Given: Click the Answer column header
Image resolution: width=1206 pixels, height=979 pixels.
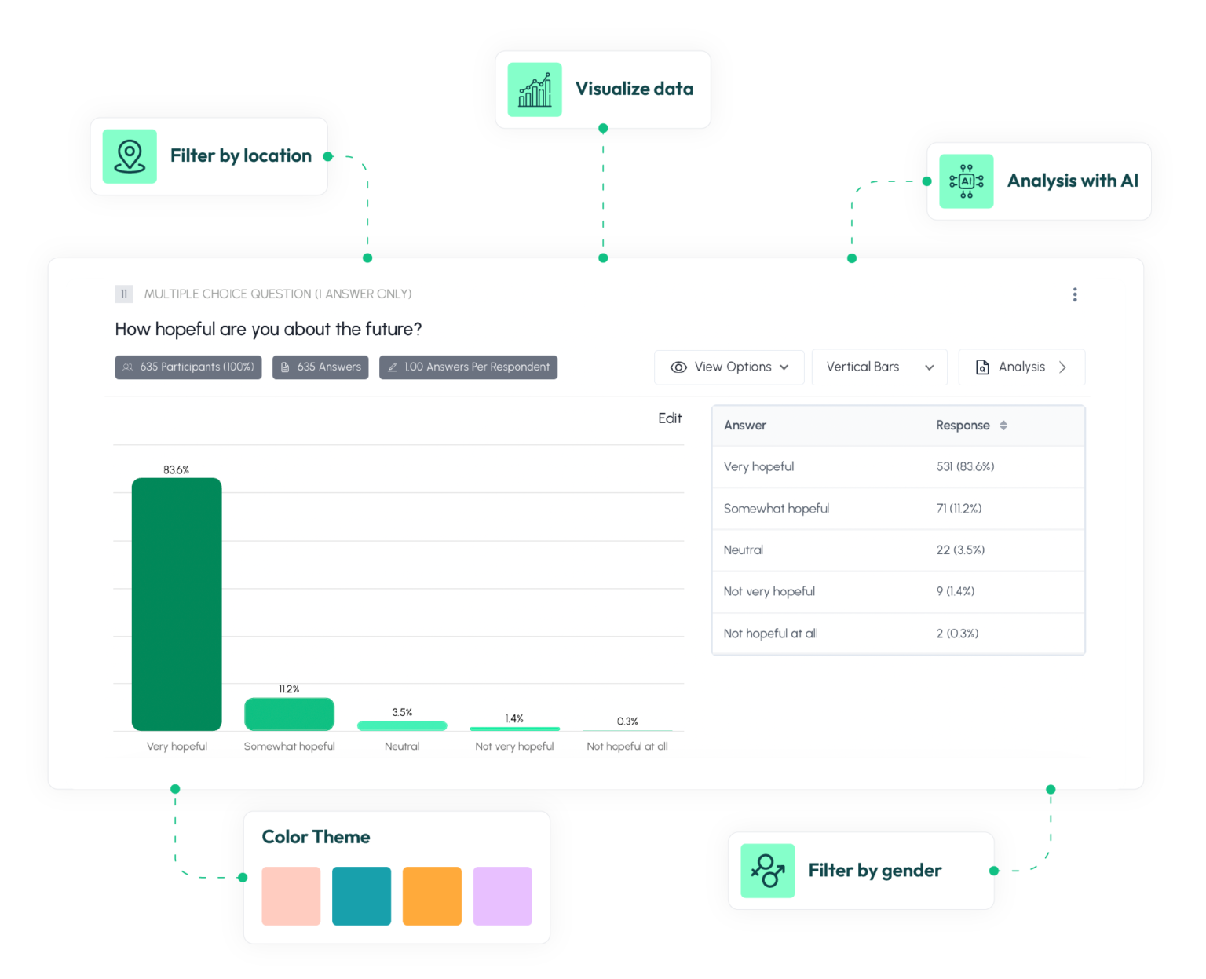Looking at the screenshot, I should click(744, 426).
